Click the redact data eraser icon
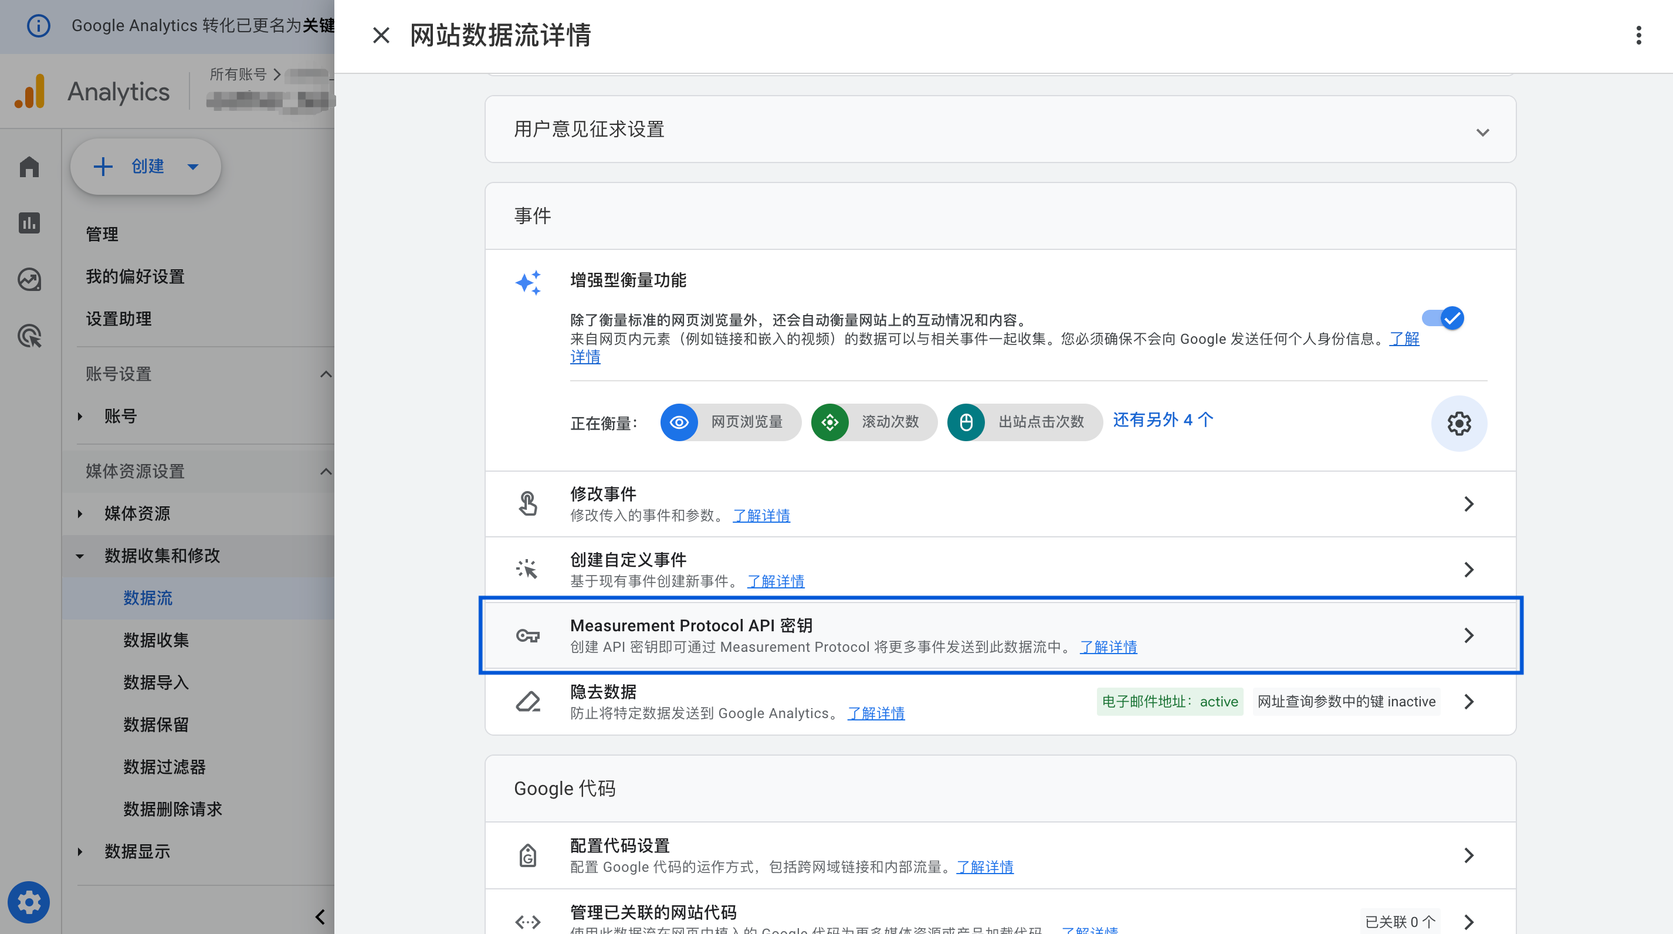The image size is (1673, 934). click(528, 701)
